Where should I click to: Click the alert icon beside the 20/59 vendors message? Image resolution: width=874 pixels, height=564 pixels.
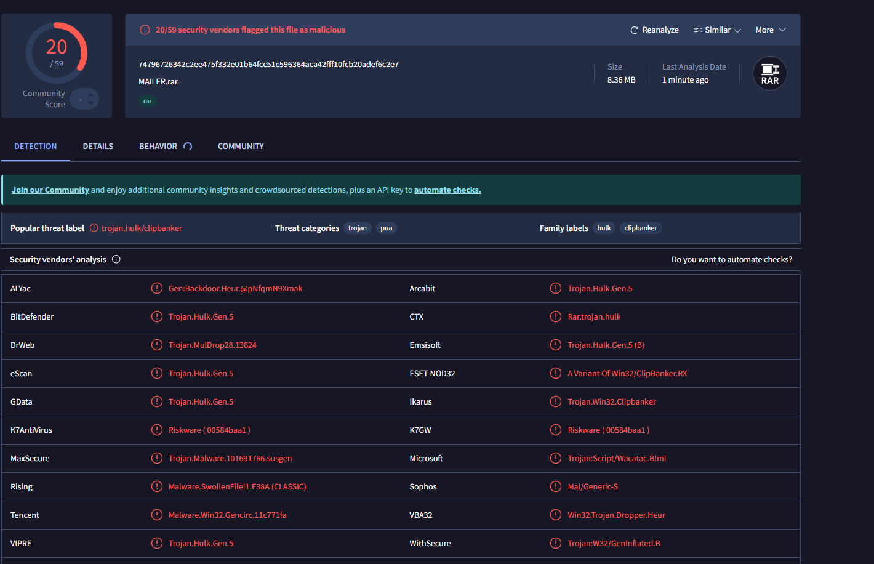[145, 30]
